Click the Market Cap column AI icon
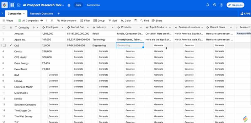 point(68,28)
